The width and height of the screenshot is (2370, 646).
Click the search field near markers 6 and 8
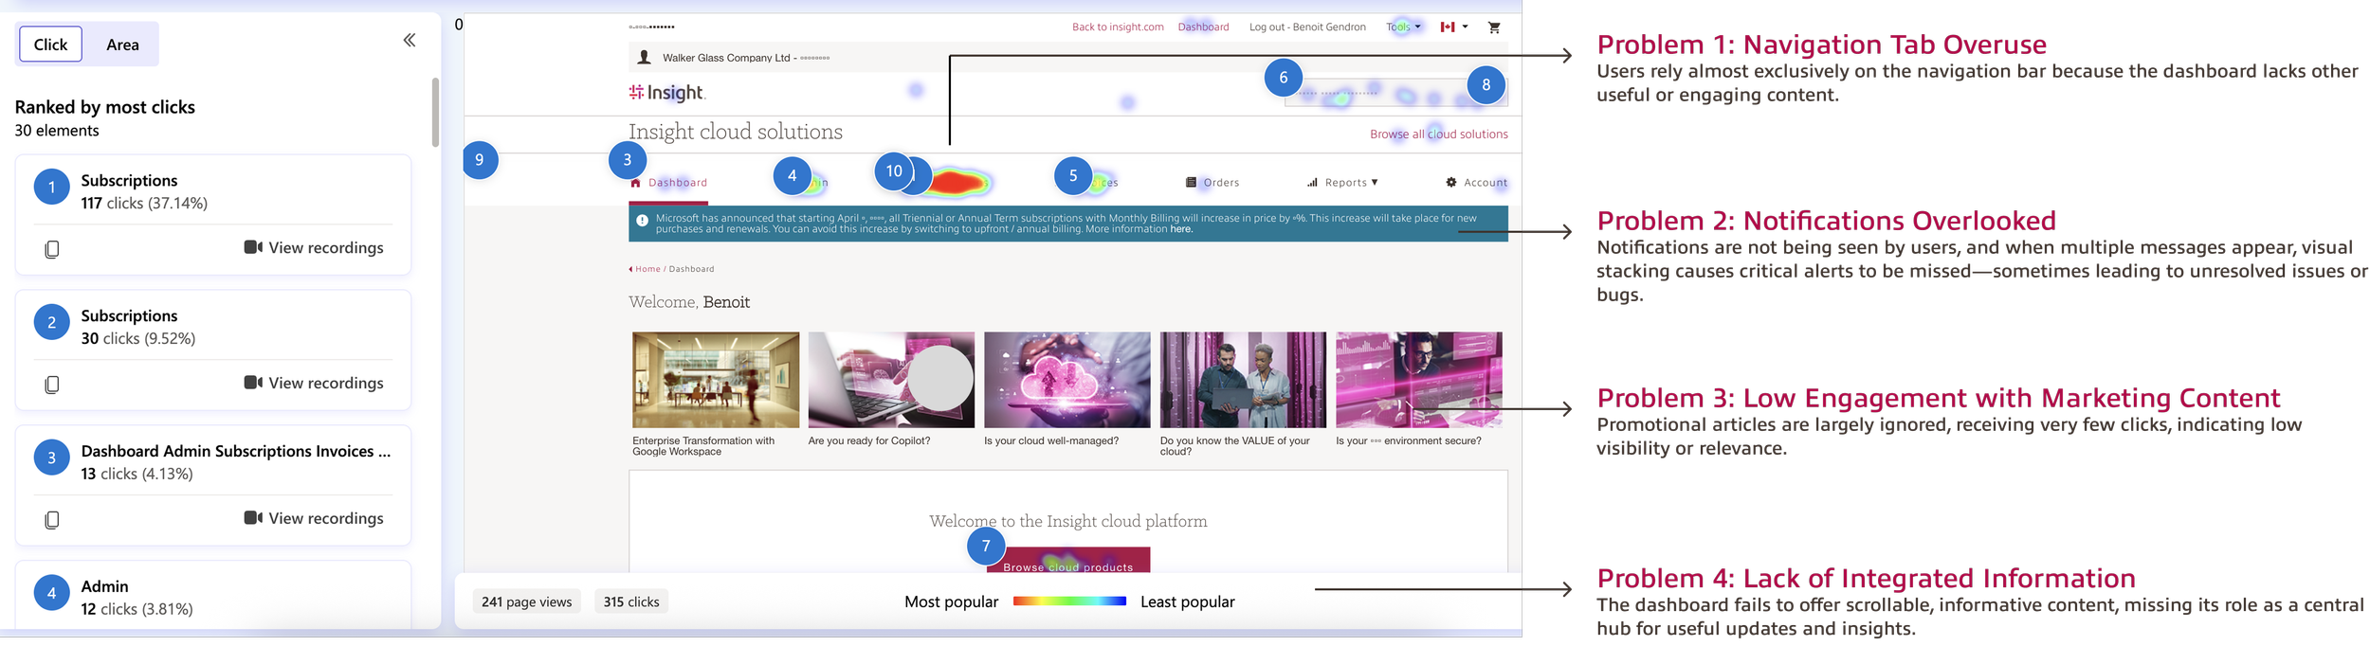pyautogui.click(x=1395, y=93)
